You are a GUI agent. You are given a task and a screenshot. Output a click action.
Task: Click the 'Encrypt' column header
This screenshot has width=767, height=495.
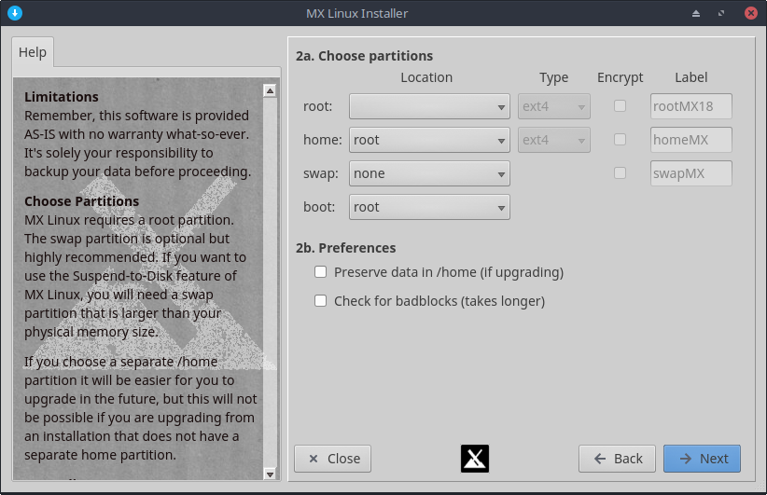pyautogui.click(x=620, y=77)
